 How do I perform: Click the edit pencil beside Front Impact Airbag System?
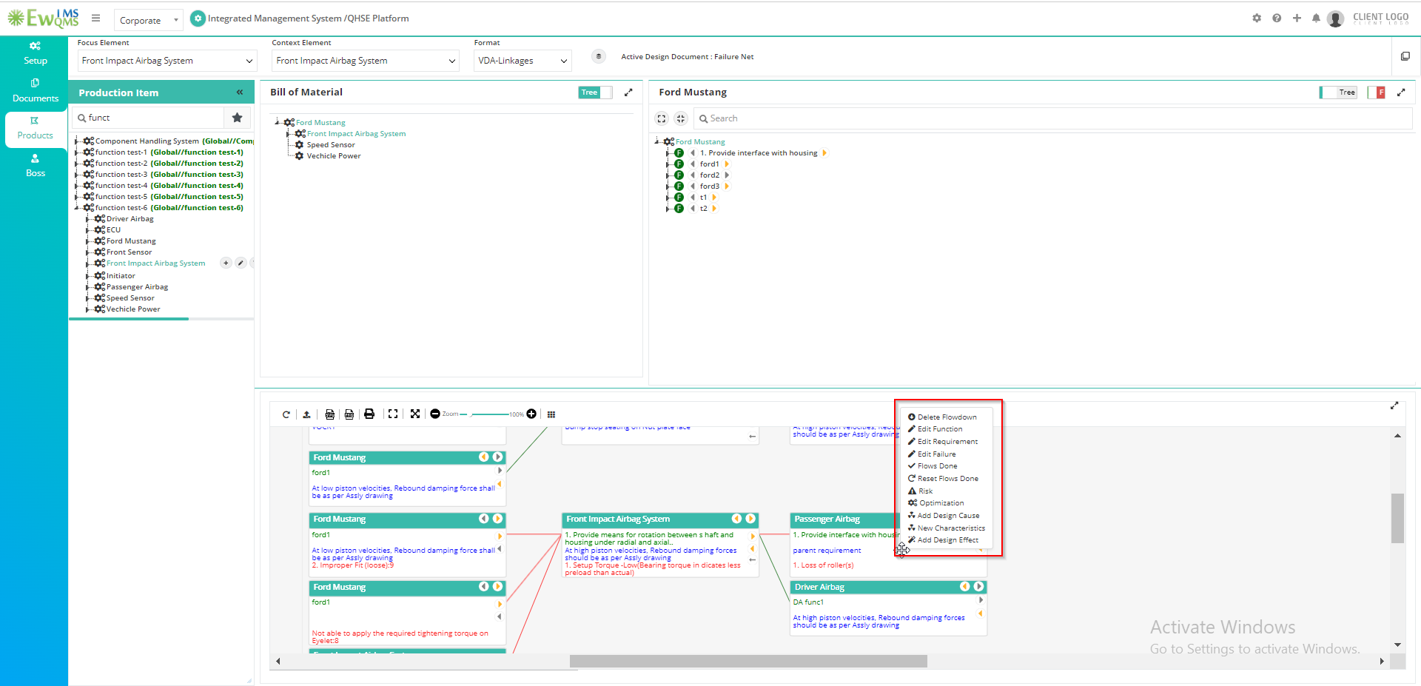click(241, 263)
